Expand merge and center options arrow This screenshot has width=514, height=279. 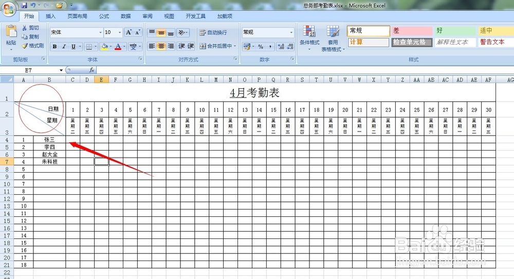tap(235, 46)
